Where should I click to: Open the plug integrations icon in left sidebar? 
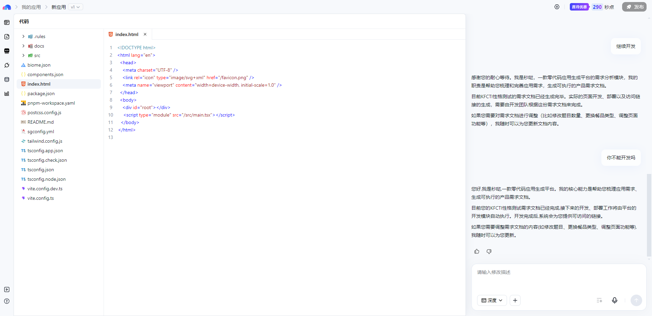(x=7, y=65)
